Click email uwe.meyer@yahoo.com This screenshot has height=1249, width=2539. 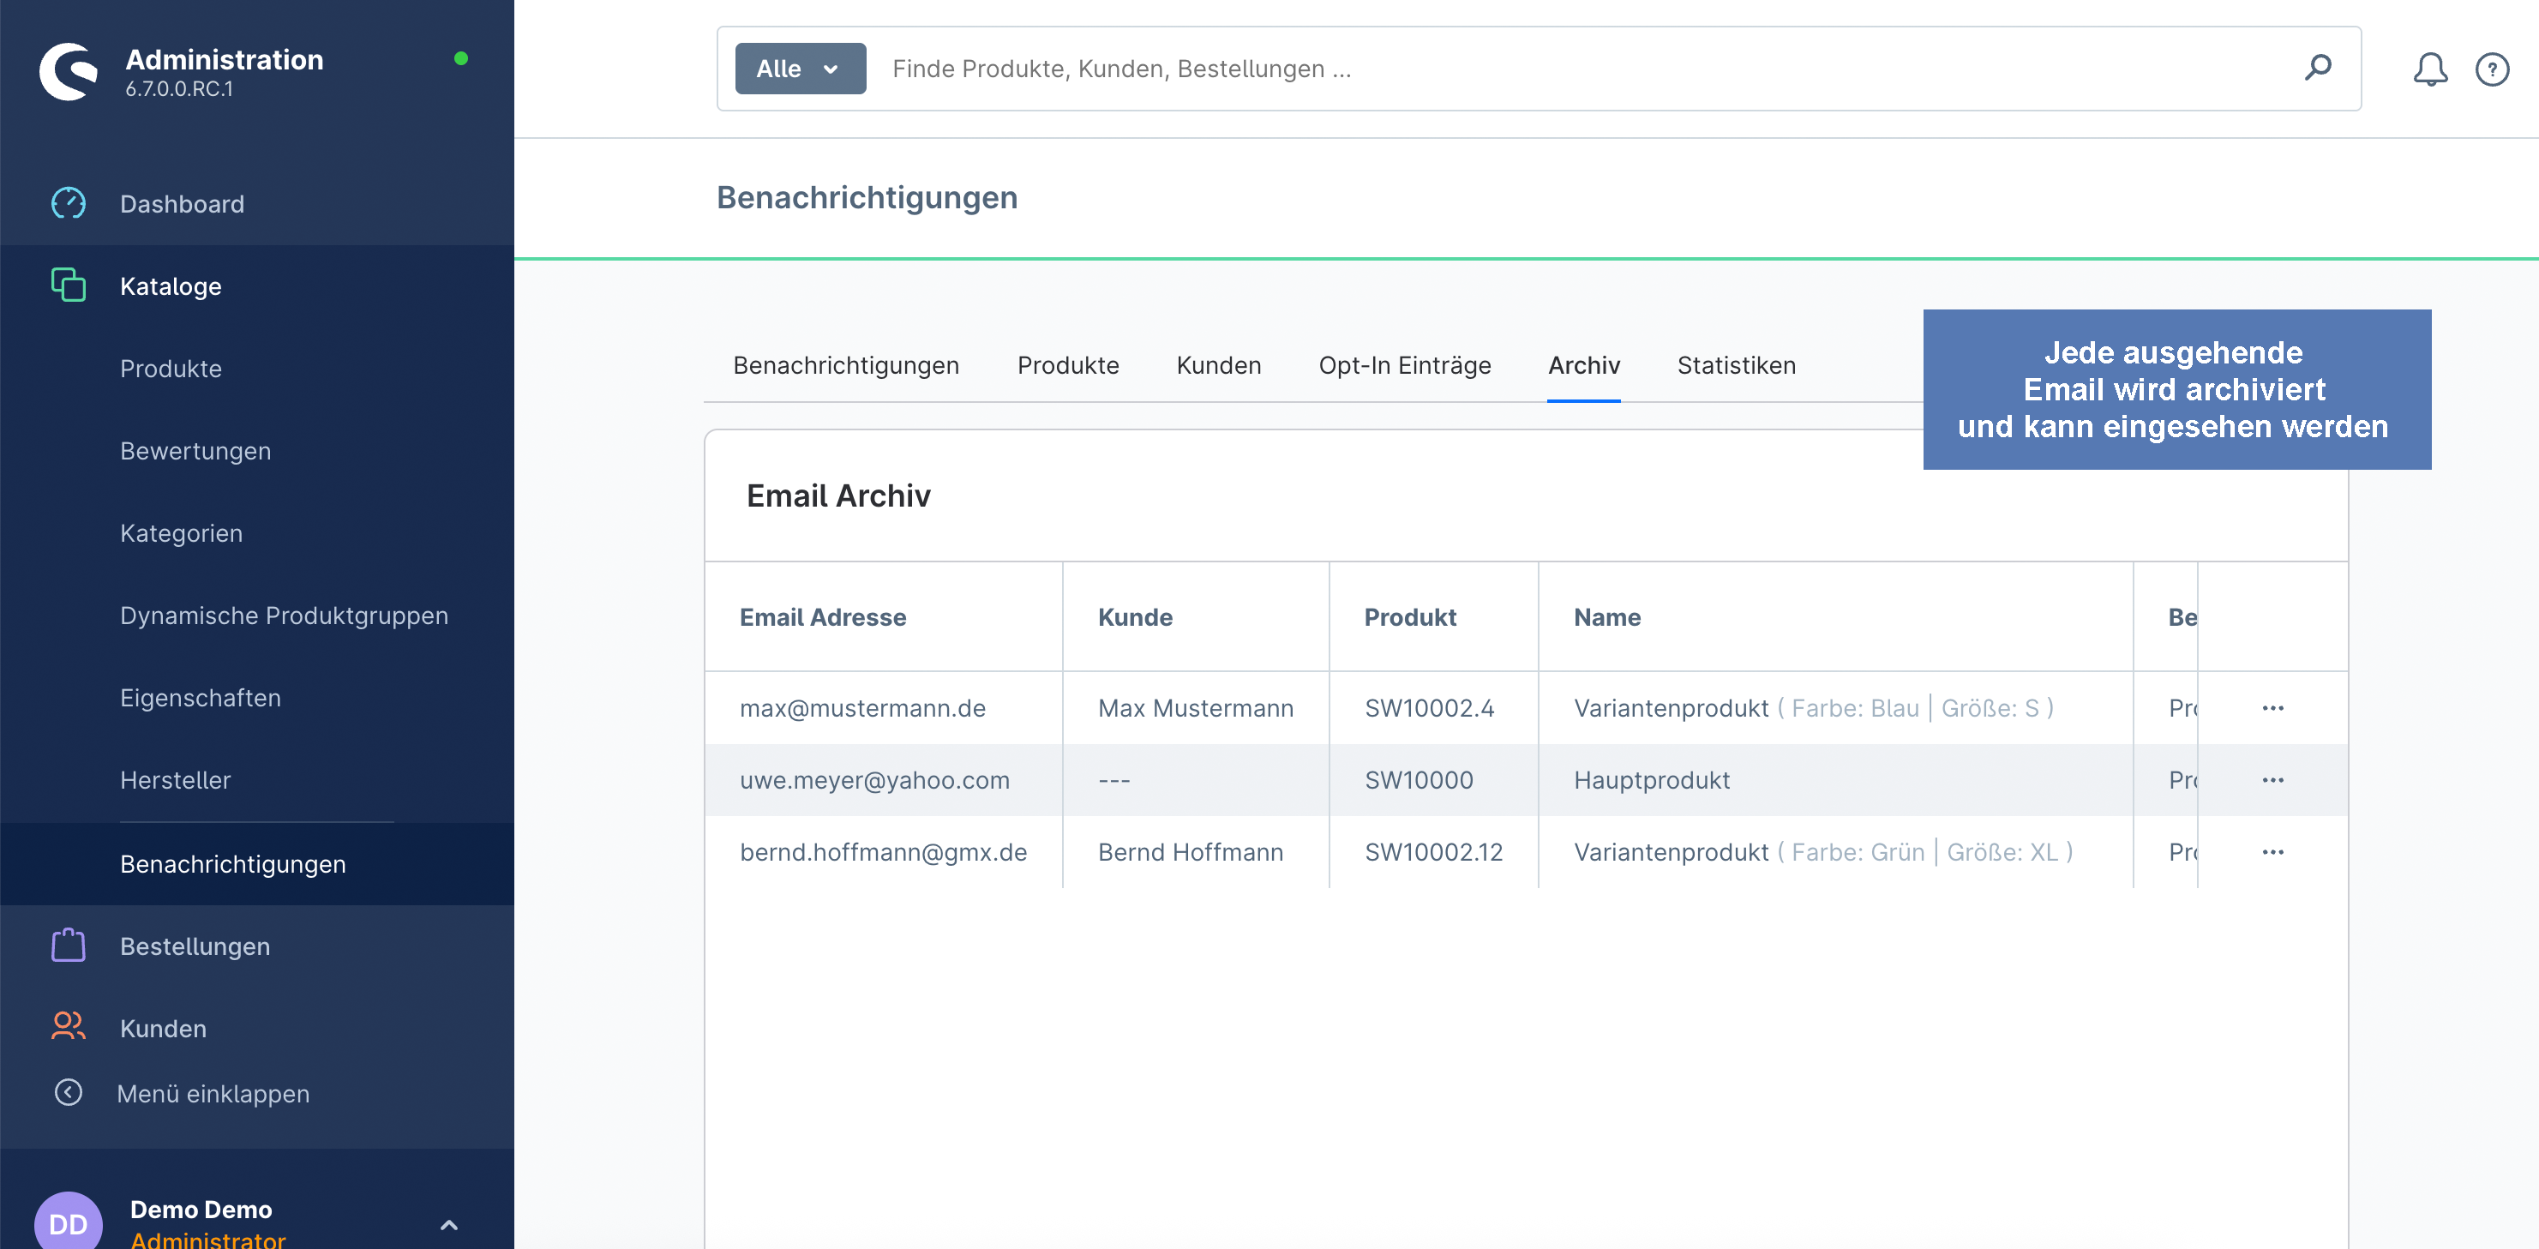click(874, 780)
